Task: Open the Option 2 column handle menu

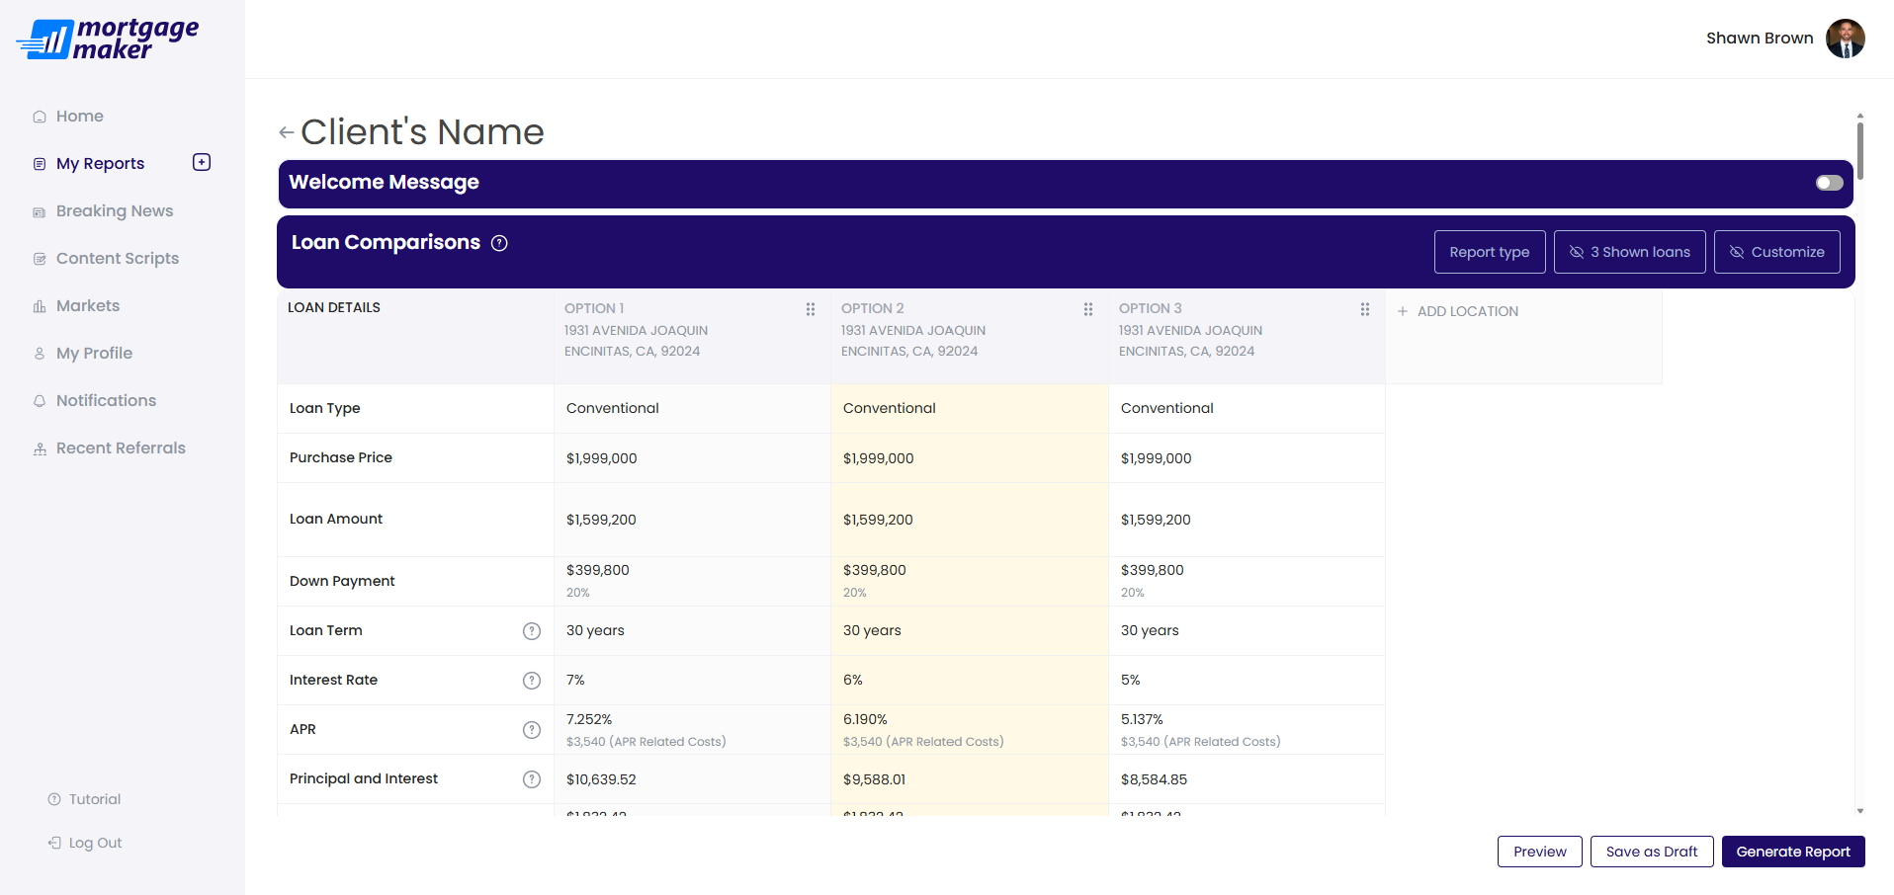Action: (1088, 309)
